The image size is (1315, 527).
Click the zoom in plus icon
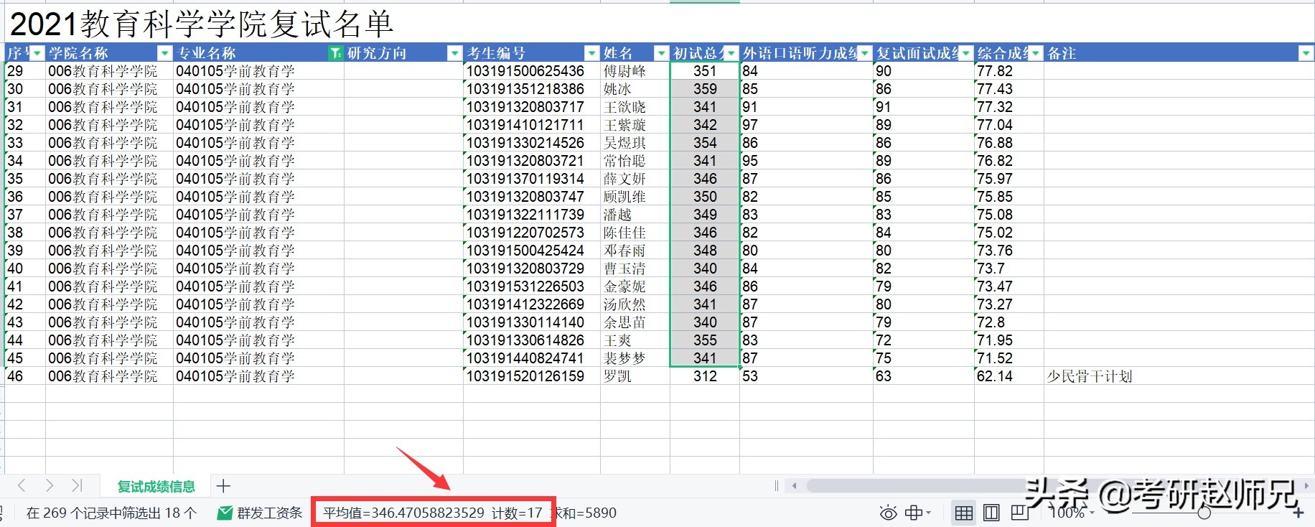[x=1298, y=513]
